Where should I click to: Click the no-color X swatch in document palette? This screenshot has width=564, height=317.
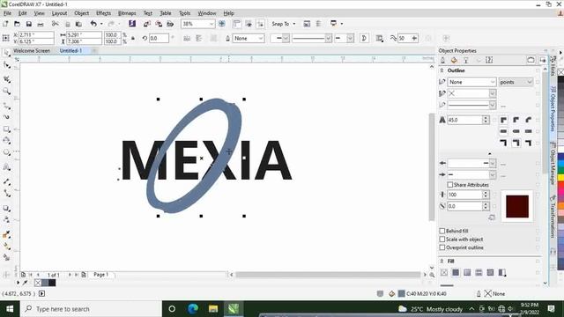[38, 283]
